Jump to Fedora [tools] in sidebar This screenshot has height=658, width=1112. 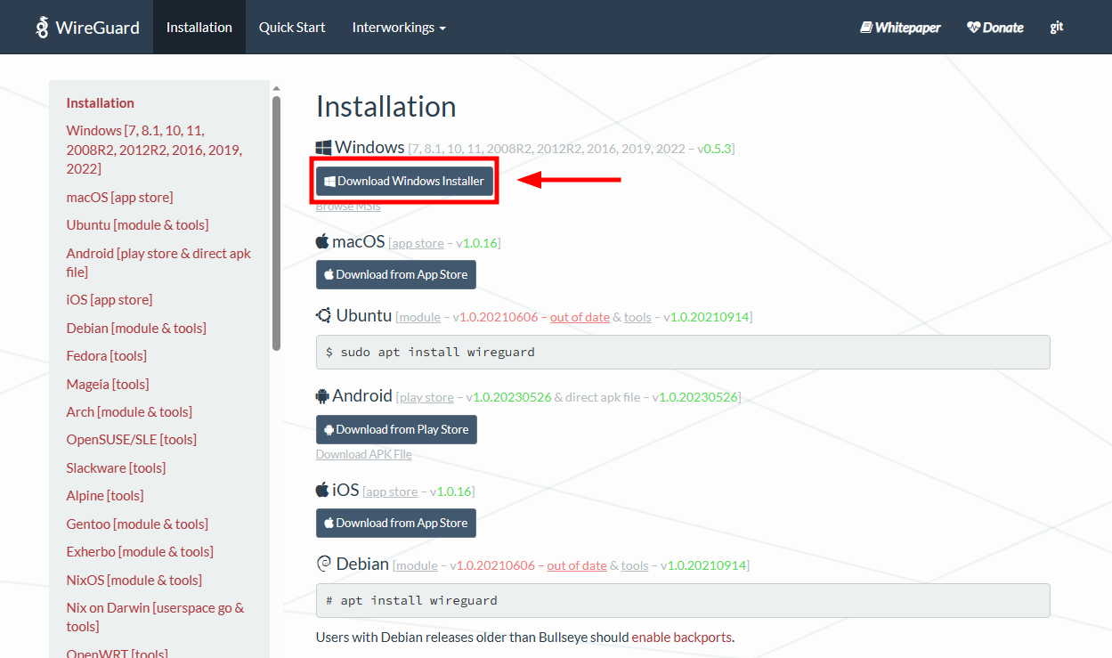pyautogui.click(x=106, y=356)
